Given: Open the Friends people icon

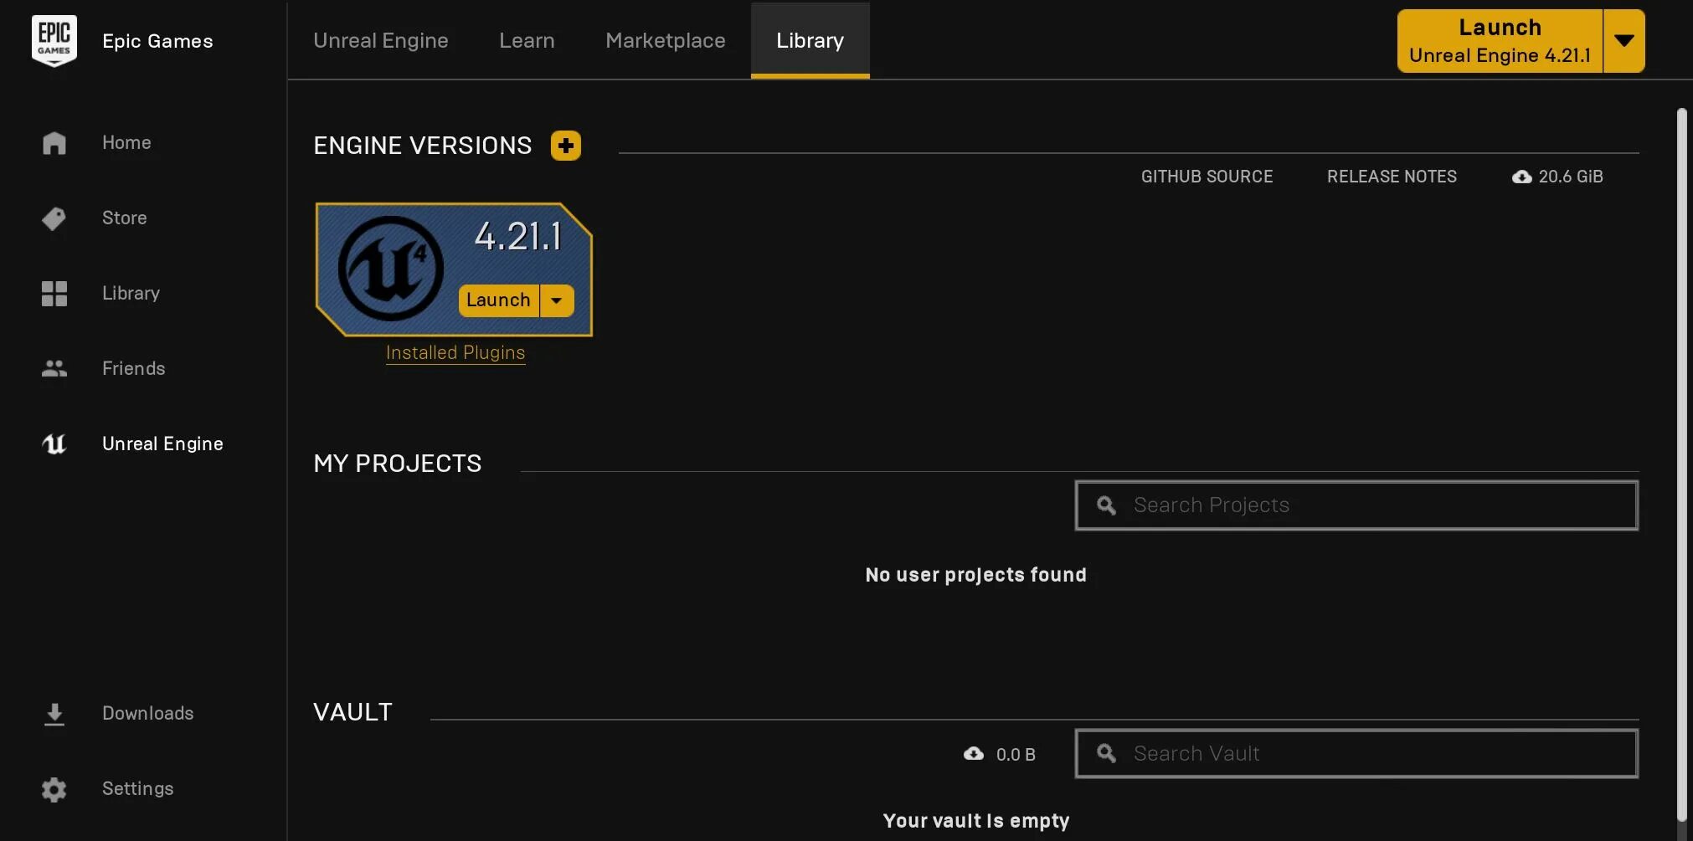Looking at the screenshot, I should click(54, 368).
